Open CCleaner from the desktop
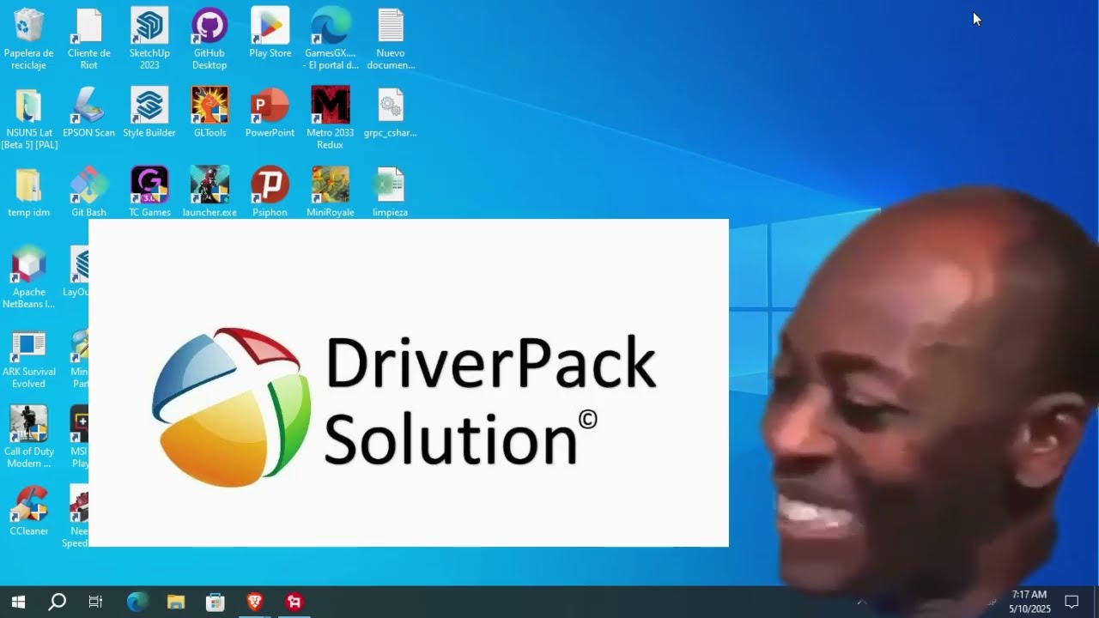Screen dimensions: 1099x618 [29, 512]
